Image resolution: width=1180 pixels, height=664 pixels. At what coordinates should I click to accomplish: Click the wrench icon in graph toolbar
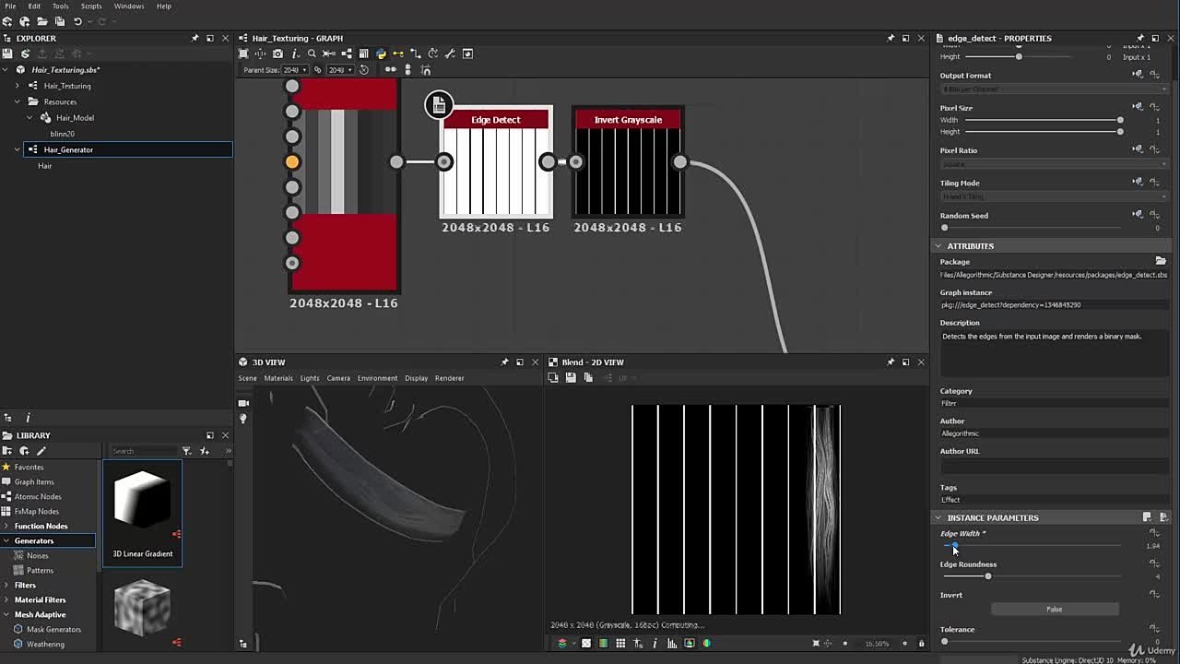click(450, 53)
